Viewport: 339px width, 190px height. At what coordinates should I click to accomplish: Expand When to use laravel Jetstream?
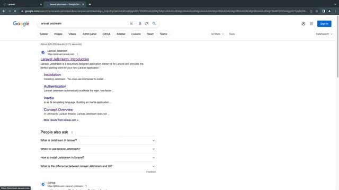pos(97,149)
